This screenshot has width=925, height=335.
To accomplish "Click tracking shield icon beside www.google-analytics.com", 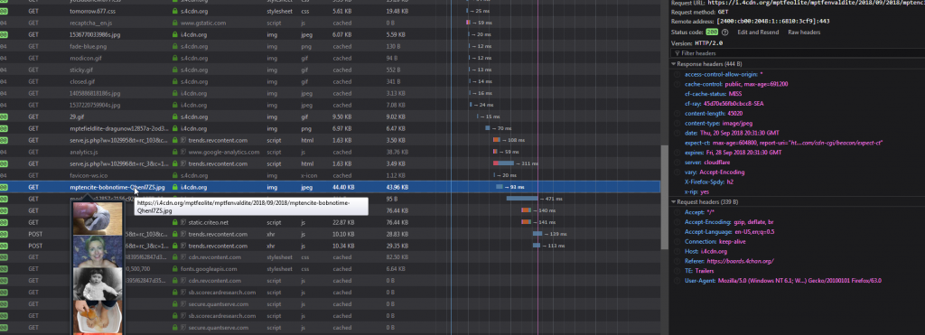I will coord(182,153).
